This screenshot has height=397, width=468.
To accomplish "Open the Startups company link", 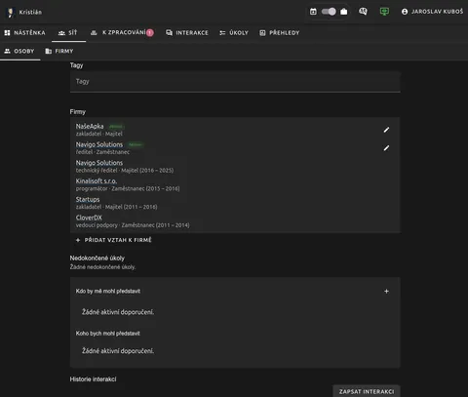I will pos(88,199).
